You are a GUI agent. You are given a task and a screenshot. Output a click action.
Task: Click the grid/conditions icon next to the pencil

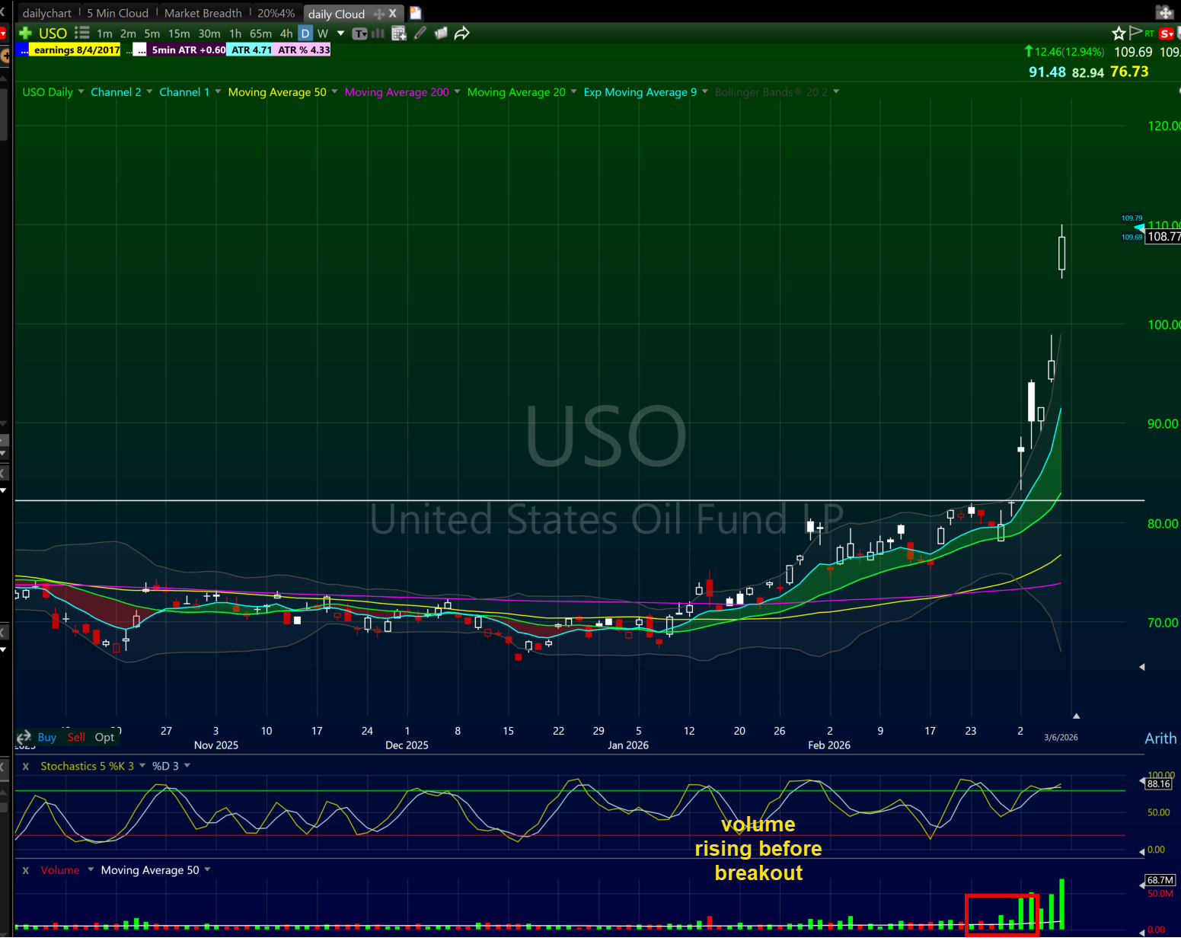pos(399,33)
